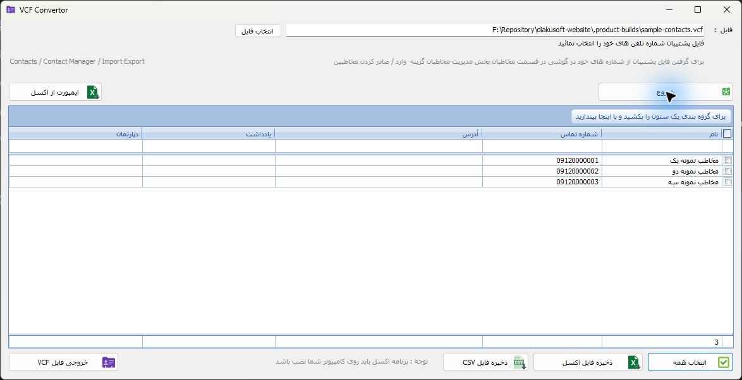Sort by the آدرس column header
The width and height of the screenshot is (742, 380).
(379, 134)
